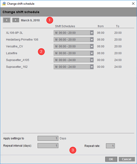
Task: Click the 06:00 from time for XL106-8P-3L
Action: (x=101, y=33)
